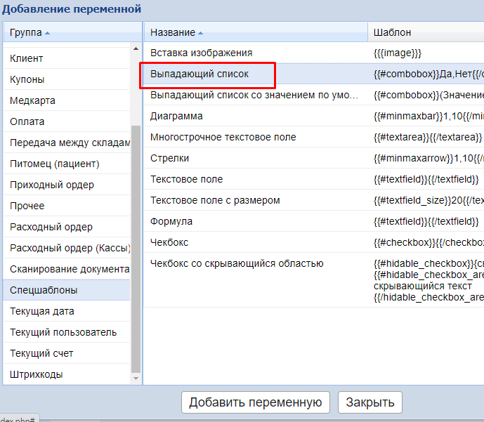Pick the 'Диаграмма' variable row
The width and height of the screenshot is (484, 422).
pyautogui.click(x=176, y=116)
